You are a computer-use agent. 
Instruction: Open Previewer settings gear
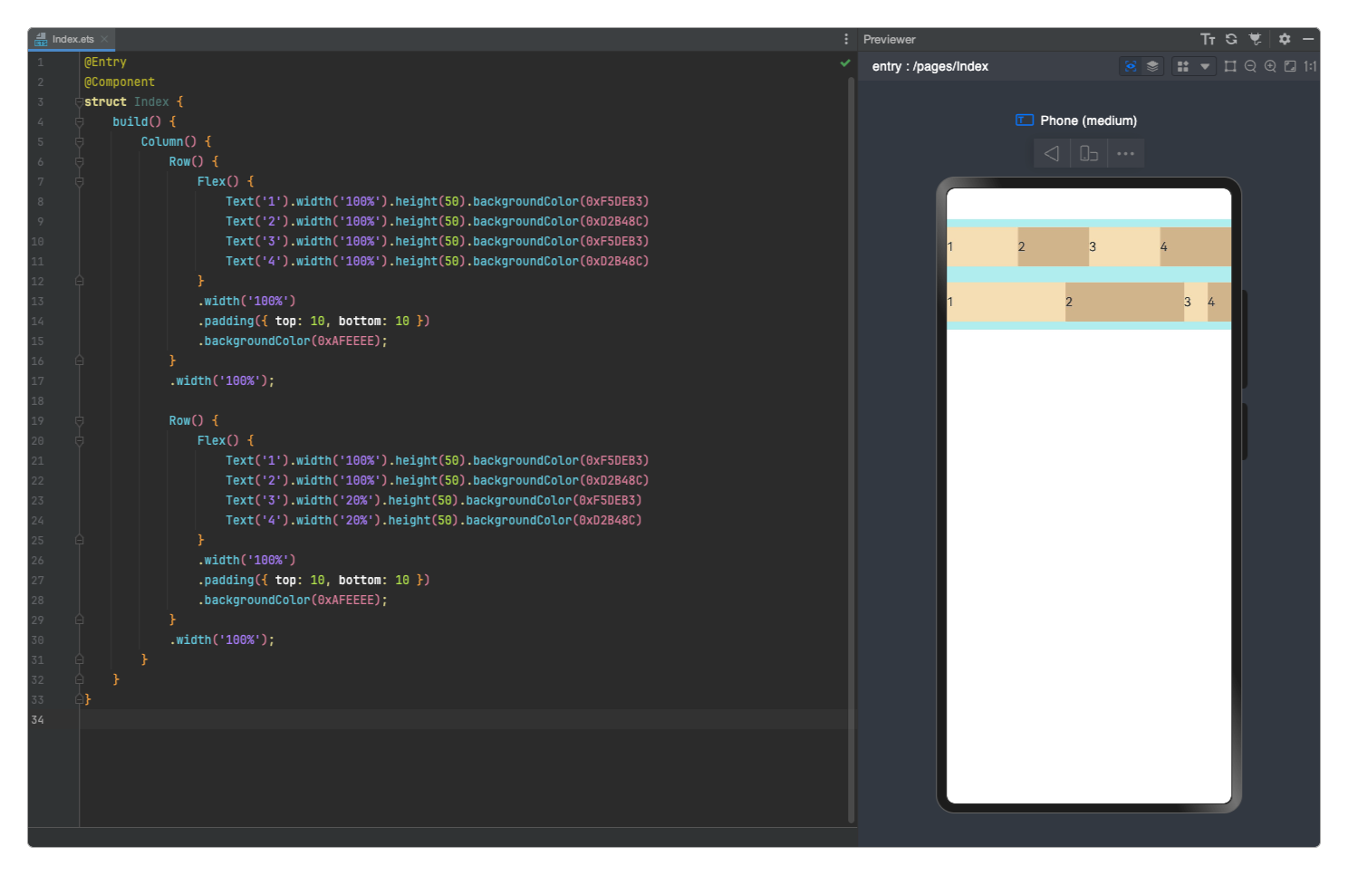click(x=1285, y=39)
